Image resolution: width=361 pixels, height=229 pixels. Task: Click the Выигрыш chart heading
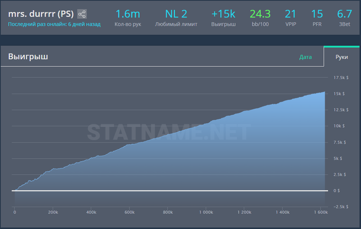click(28, 57)
